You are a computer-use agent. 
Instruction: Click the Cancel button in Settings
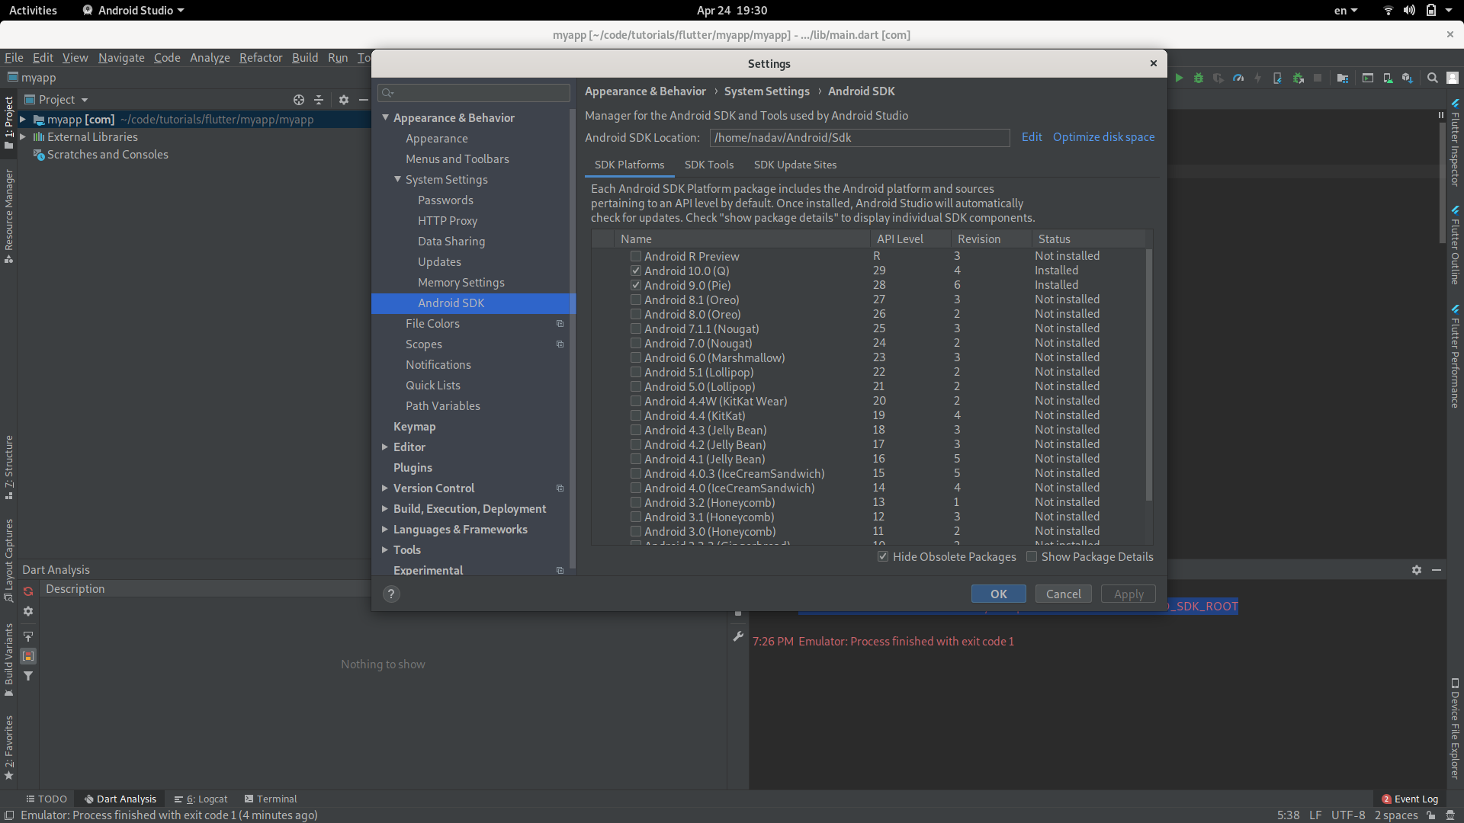pos(1064,594)
